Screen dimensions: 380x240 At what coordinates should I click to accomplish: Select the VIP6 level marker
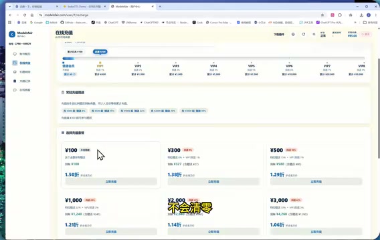click(x=289, y=66)
